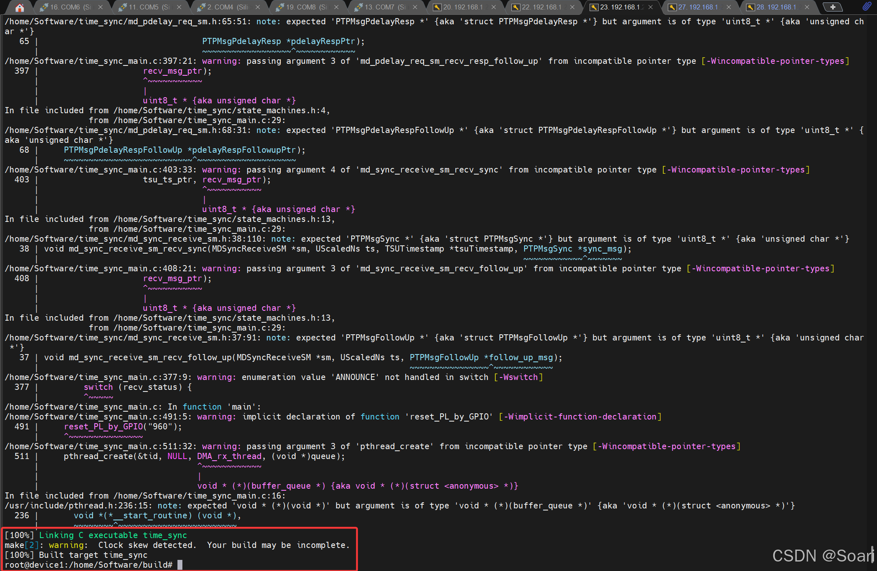
Task: Close the 2. COM4 tab
Action: coord(258,7)
